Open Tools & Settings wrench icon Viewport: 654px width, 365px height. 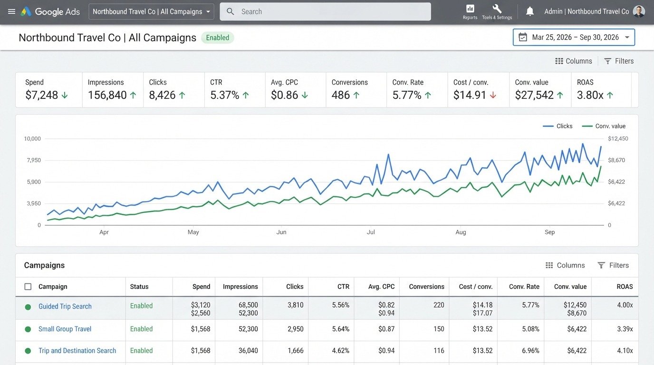pyautogui.click(x=497, y=9)
